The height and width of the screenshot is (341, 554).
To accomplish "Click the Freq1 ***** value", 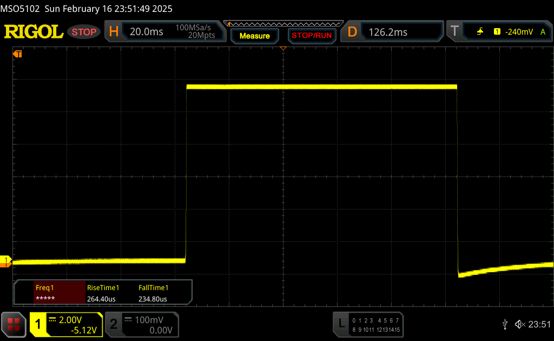I will [45, 299].
